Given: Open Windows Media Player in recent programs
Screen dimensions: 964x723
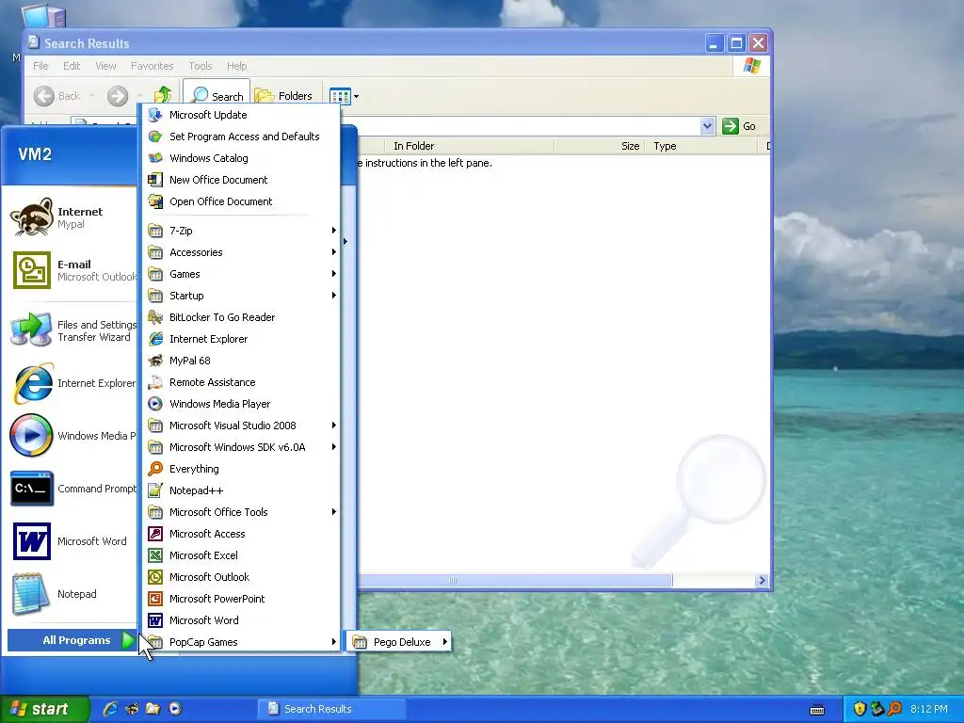Looking at the screenshot, I should coord(71,436).
